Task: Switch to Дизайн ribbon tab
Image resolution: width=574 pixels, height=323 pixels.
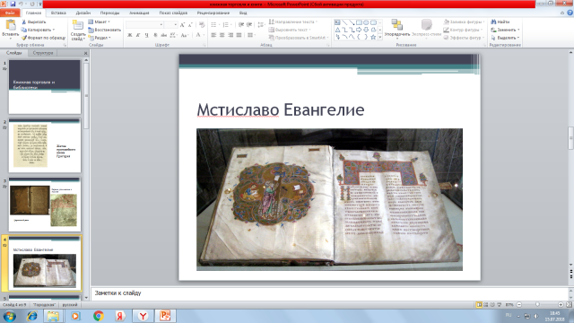Action: (83, 13)
